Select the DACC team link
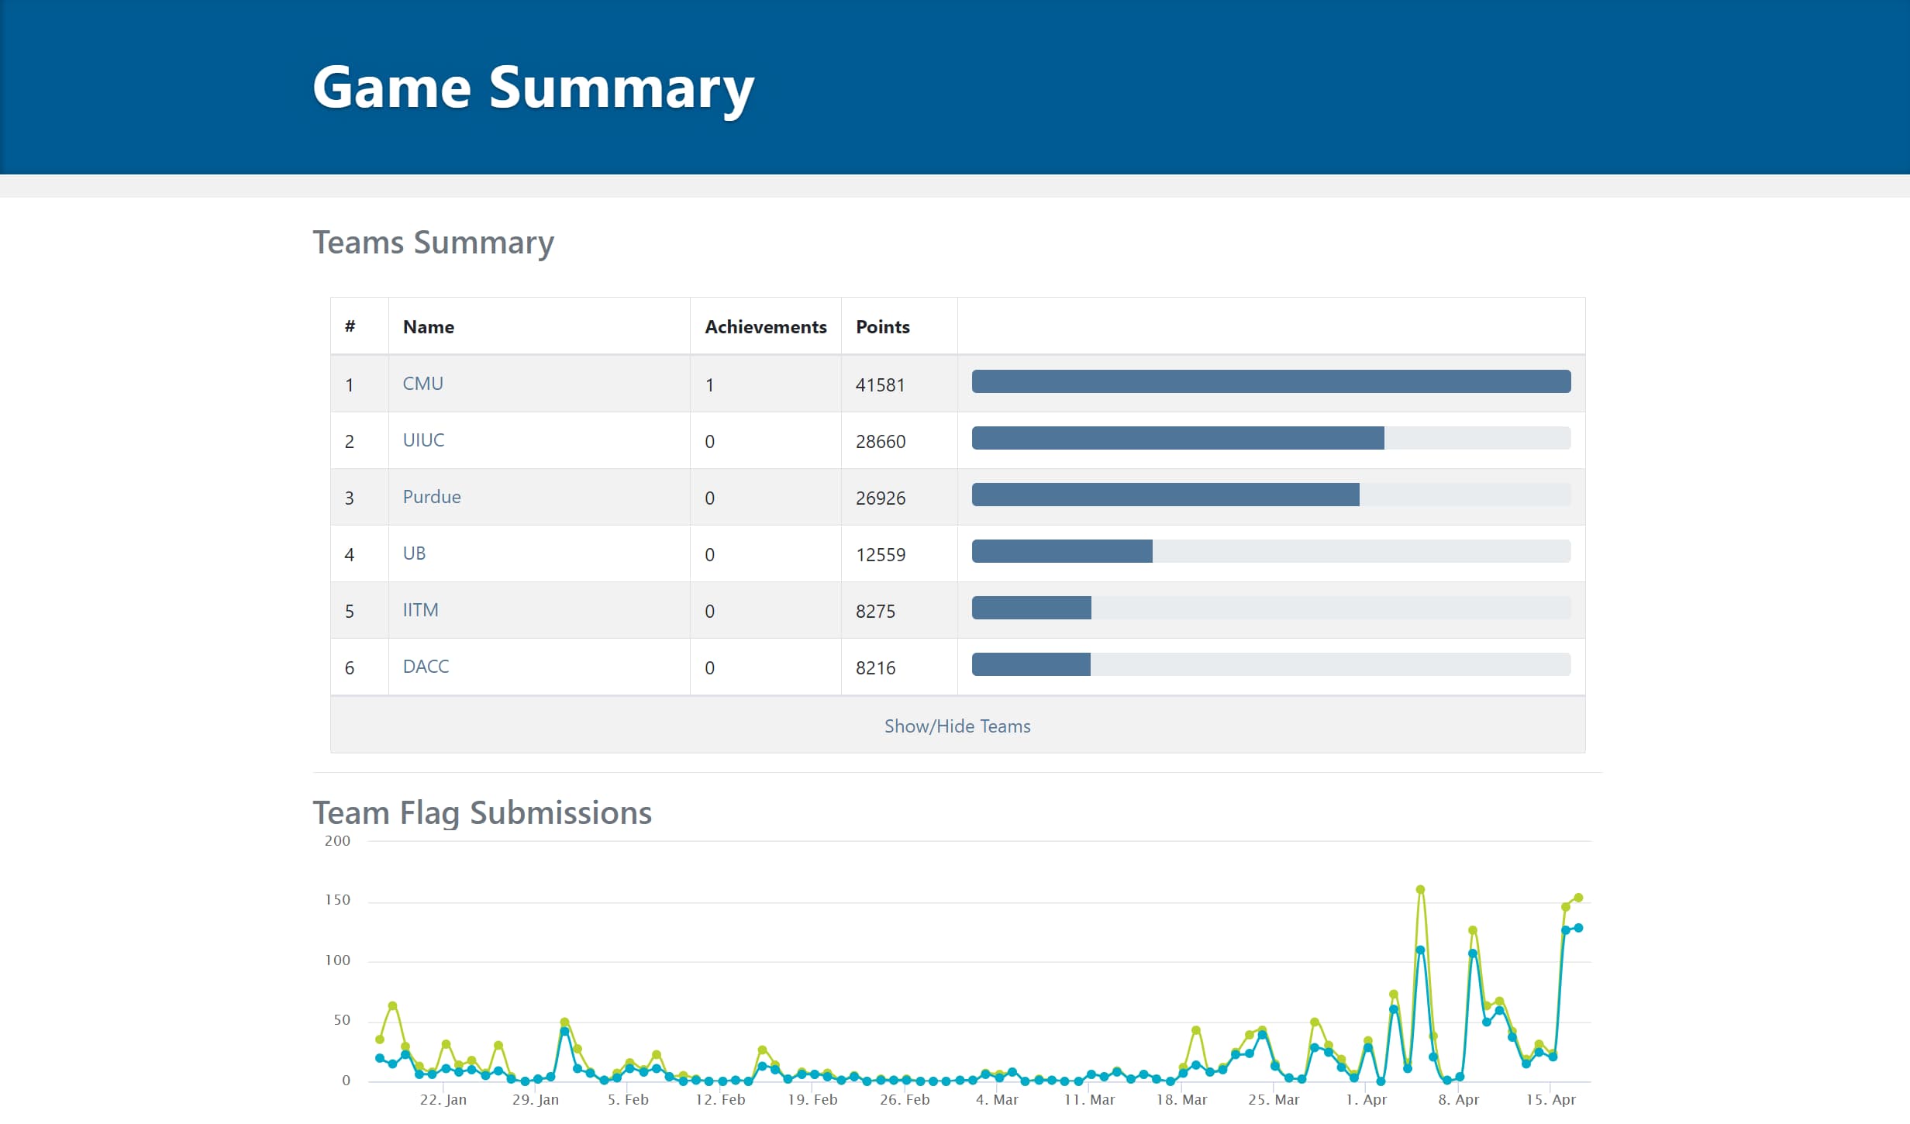Screen dimensions: 1910x1124 coord(426,667)
